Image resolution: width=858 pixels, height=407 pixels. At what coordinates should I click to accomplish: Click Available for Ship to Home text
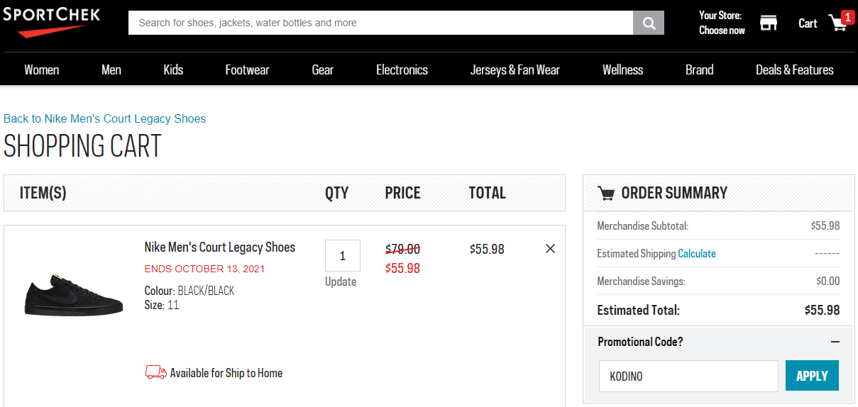tap(226, 373)
